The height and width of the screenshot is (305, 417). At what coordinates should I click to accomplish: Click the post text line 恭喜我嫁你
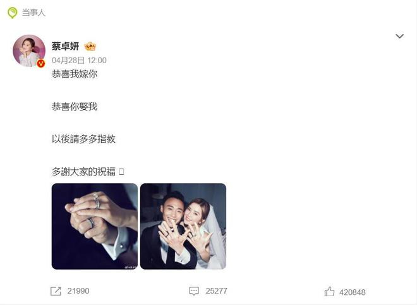(x=75, y=74)
